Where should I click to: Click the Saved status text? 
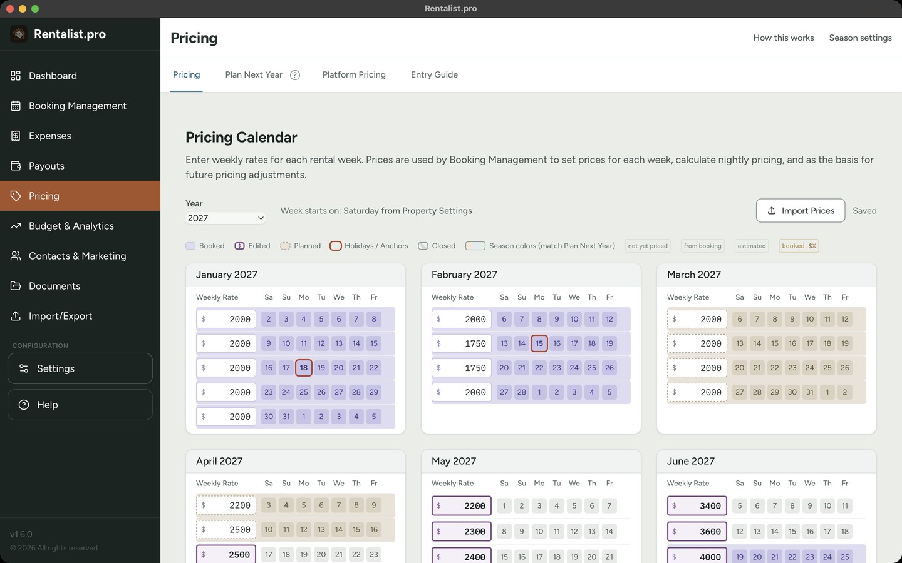[x=864, y=211]
